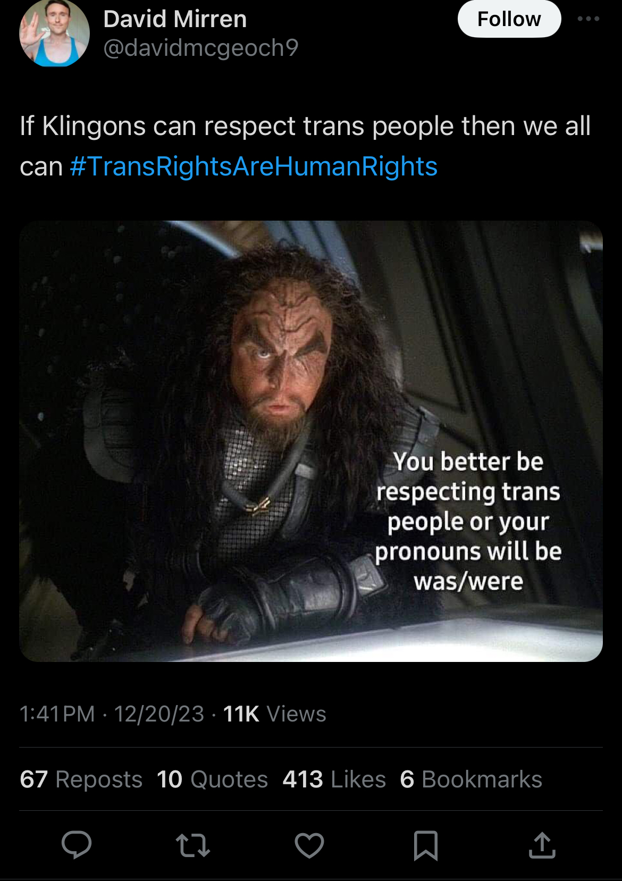Viewport: 622px width, 881px height.
Task: Select the tweet text about Klingons
Action: click(x=305, y=146)
